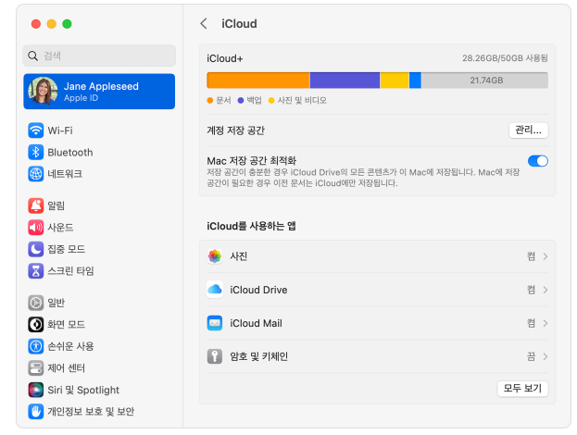Click the 암호 및 키체인 key icon
577x435 pixels.
point(215,356)
